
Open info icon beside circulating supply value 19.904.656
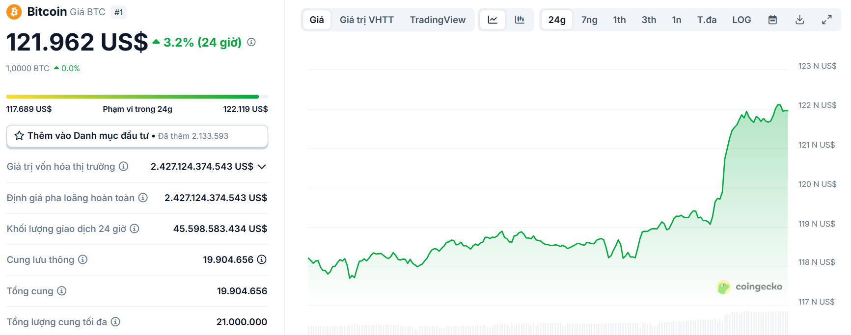point(262,259)
